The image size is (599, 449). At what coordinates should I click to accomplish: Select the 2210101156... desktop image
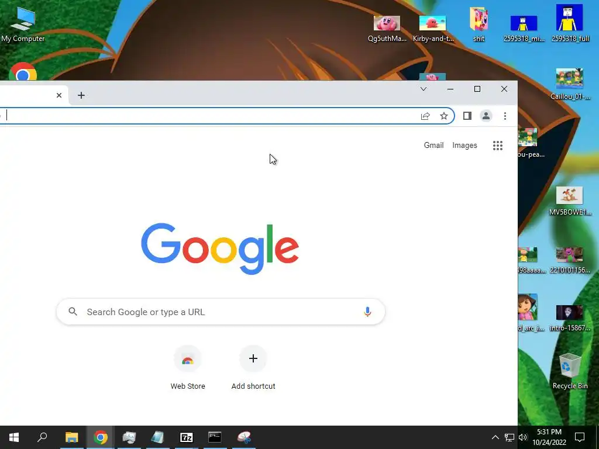[x=570, y=260]
